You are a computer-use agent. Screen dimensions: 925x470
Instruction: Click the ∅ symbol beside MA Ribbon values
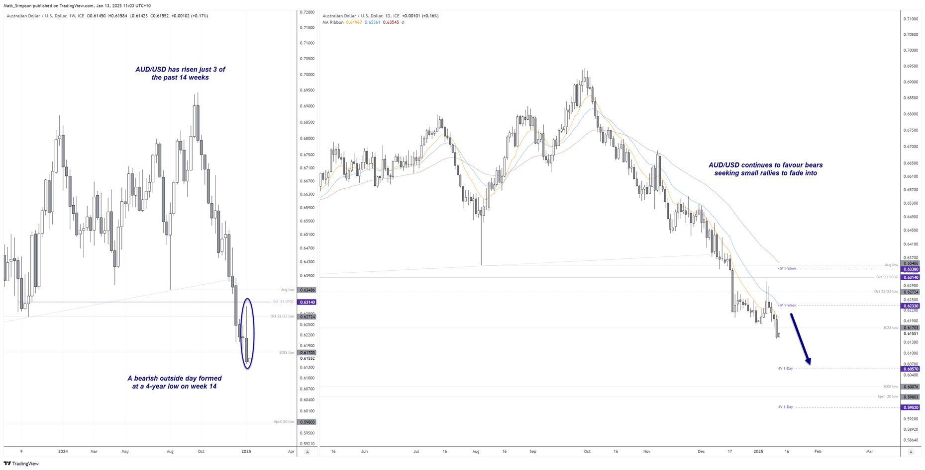click(403, 22)
